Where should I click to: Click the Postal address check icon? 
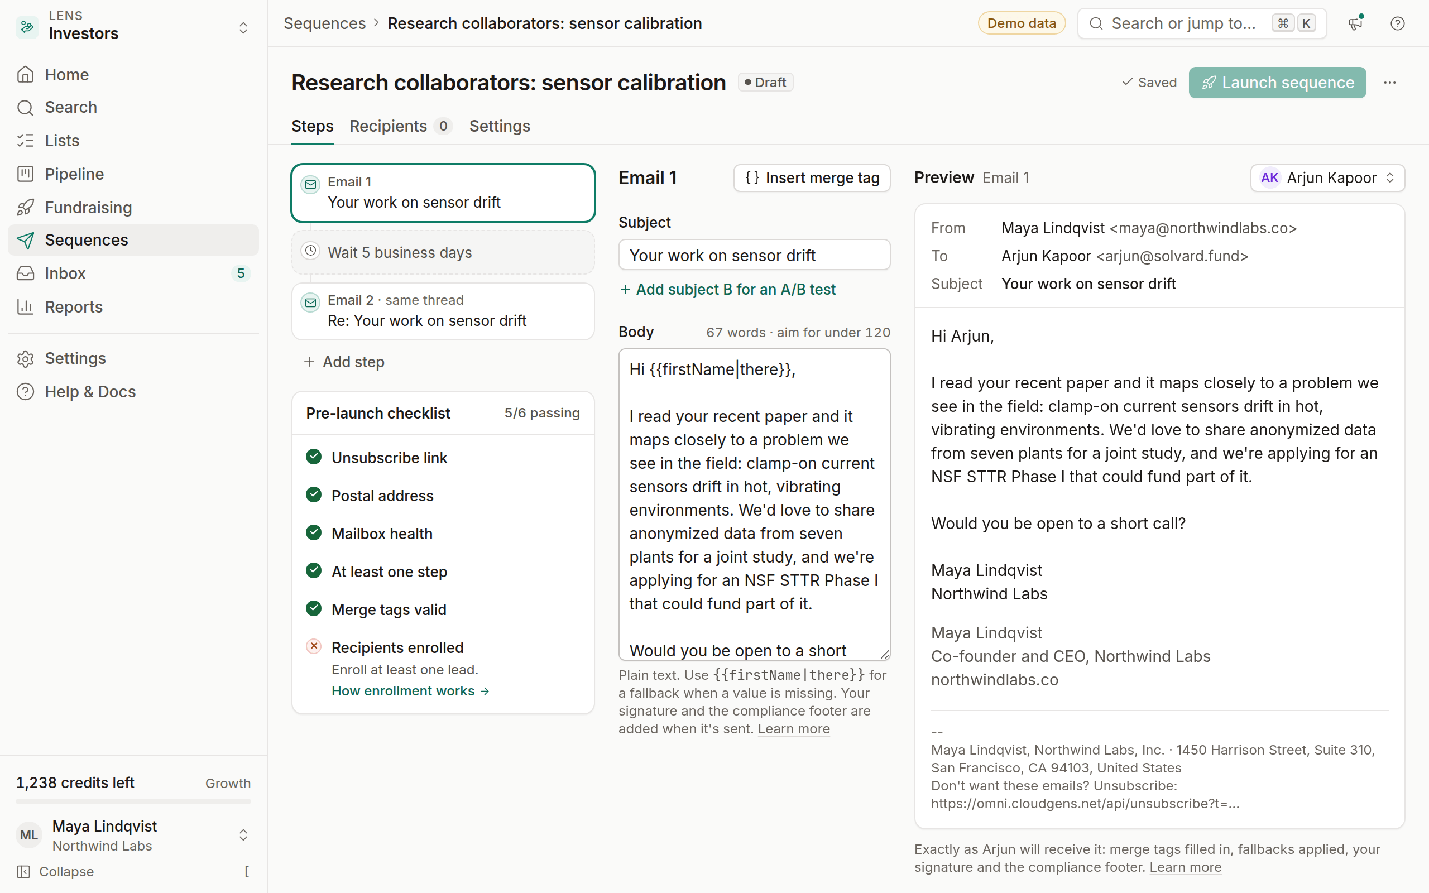pos(314,494)
